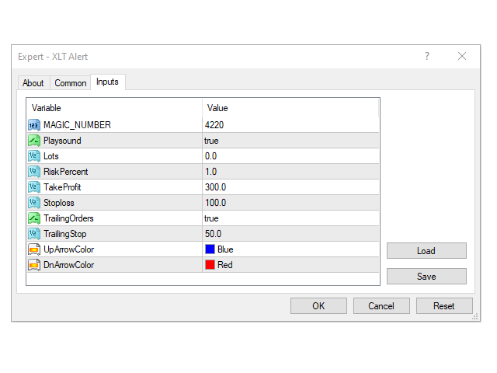Select the RiskPercent value 1.0
The height and width of the screenshot is (373, 497).
210,172
